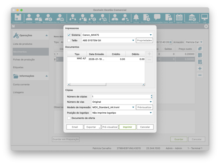Open the Agenda calendar icon
Image resolution: width=220 pixels, height=165 pixels.
pyautogui.click(x=179, y=18)
